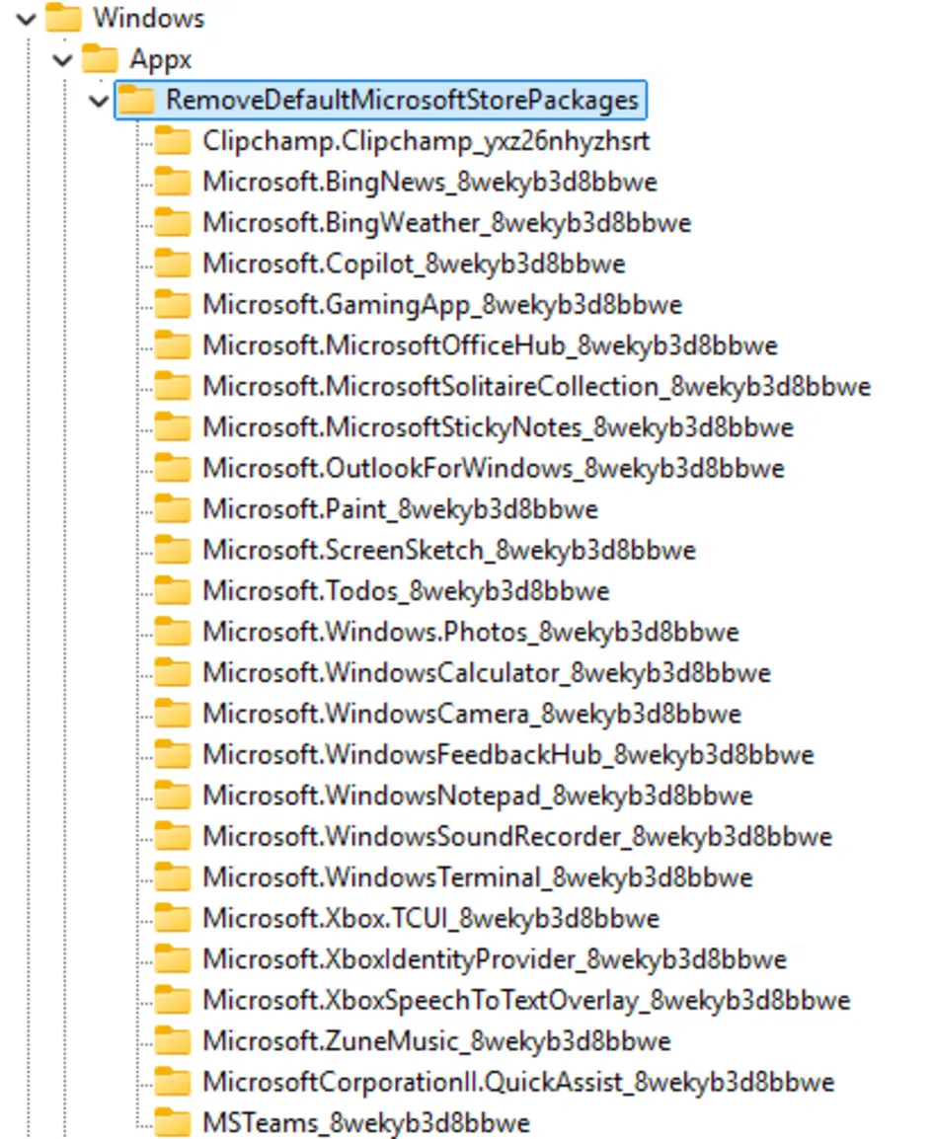
Task: Select Microsoft.MicrosoftOfficeHub_8wekyb3d8bbwe key
Action: click(x=490, y=345)
